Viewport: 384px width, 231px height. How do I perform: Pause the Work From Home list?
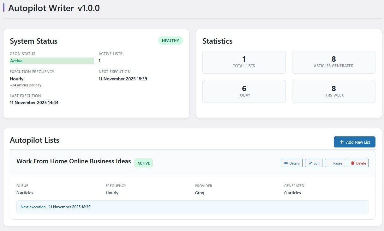[x=335, y=163]
